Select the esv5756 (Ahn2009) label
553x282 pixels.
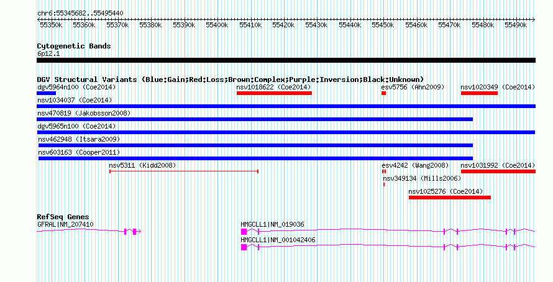tap(413, 87)
